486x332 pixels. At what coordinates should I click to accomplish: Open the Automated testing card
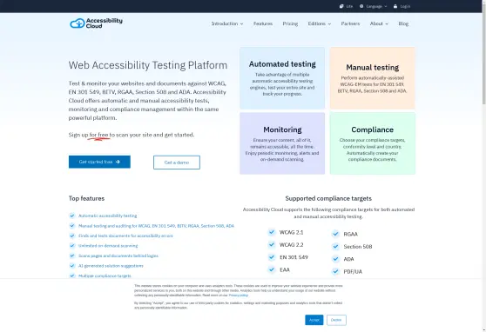click(x=282, y=78)
